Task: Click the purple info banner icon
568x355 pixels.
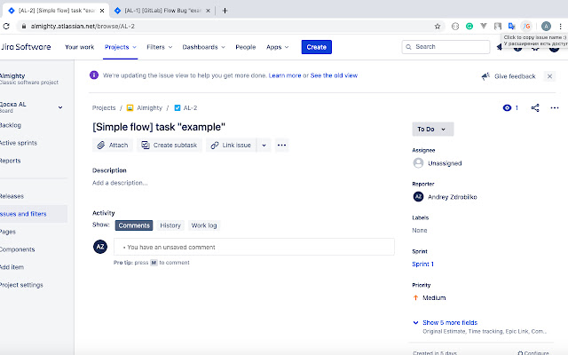Action: (x=94, y=75)
